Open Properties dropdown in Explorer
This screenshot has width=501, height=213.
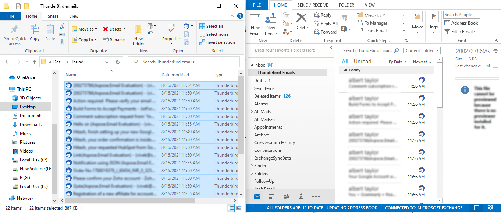pos(172,43)
